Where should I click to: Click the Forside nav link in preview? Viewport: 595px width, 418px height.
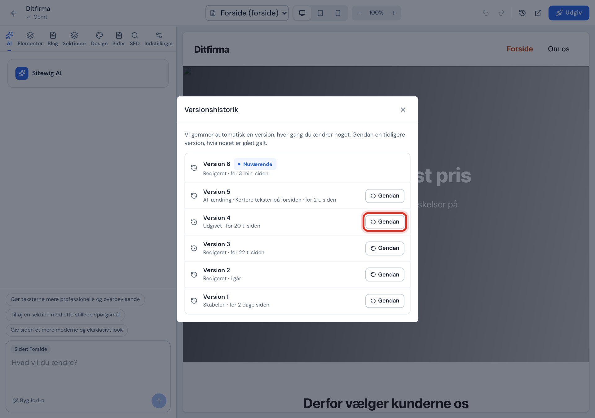[520, 49]
